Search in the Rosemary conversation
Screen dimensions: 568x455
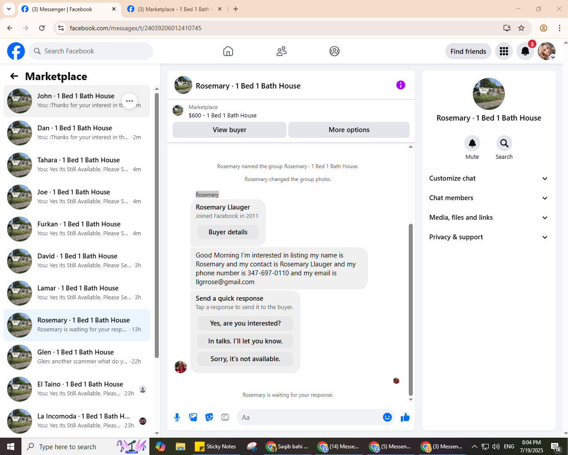click(504, 143)
